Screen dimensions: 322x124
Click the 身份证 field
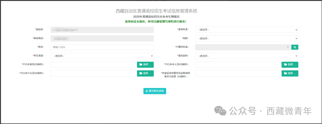point(102,30)
